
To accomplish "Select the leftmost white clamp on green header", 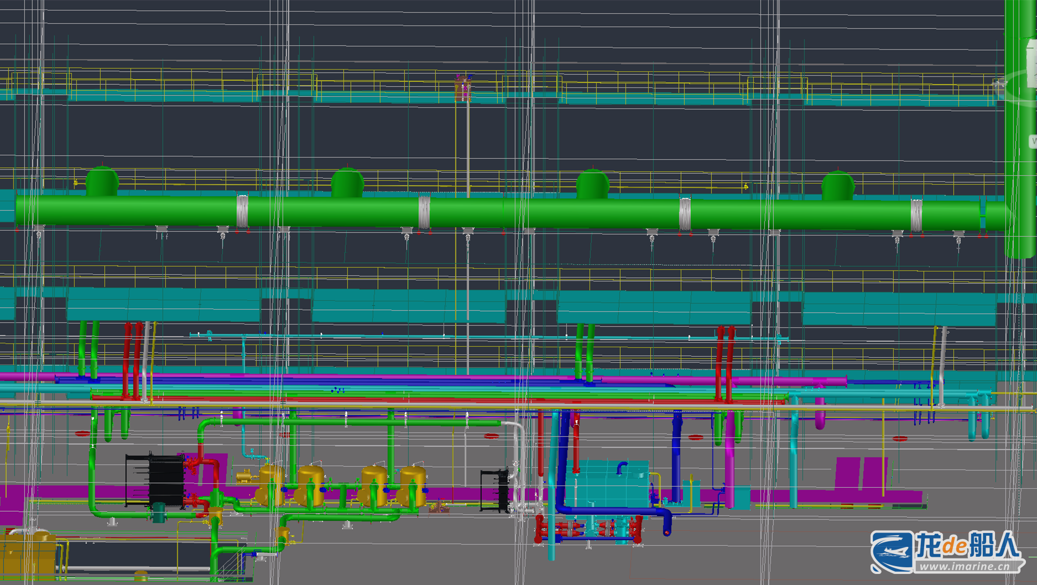I will [242, 211].
